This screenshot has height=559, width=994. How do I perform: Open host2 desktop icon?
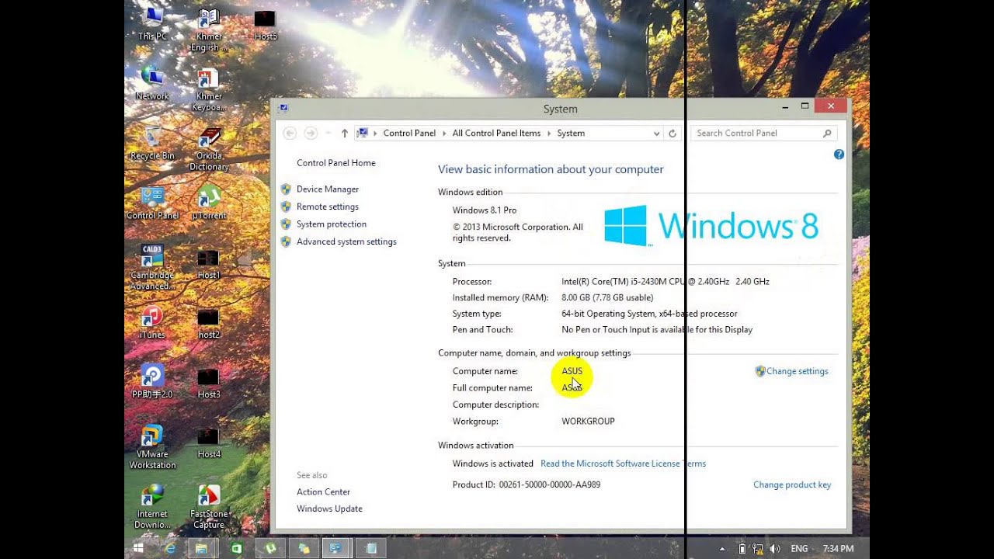(x=208, y=323)
